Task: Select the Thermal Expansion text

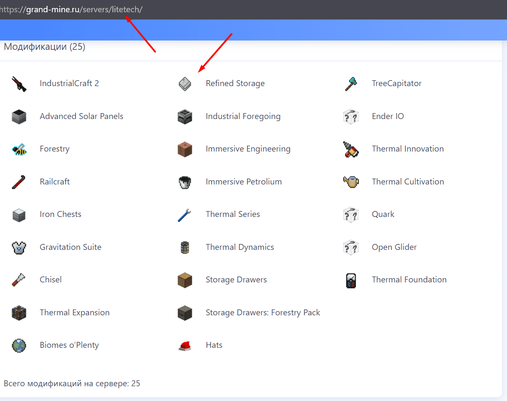Action: click(x=75, y=313)
